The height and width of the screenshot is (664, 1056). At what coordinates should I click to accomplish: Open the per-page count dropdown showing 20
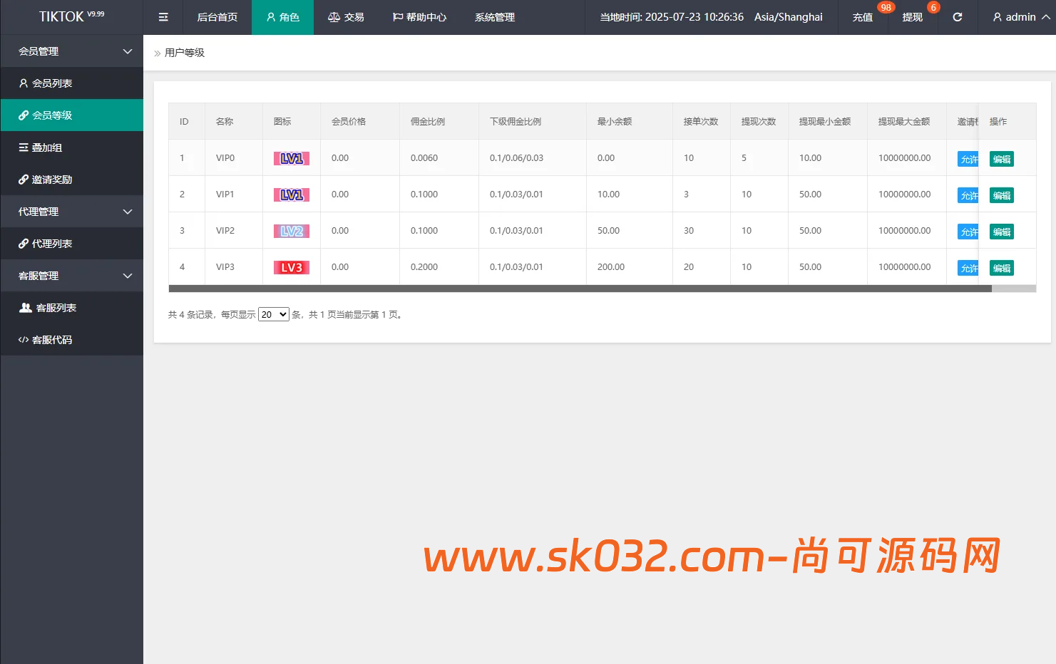pos(273,313)
